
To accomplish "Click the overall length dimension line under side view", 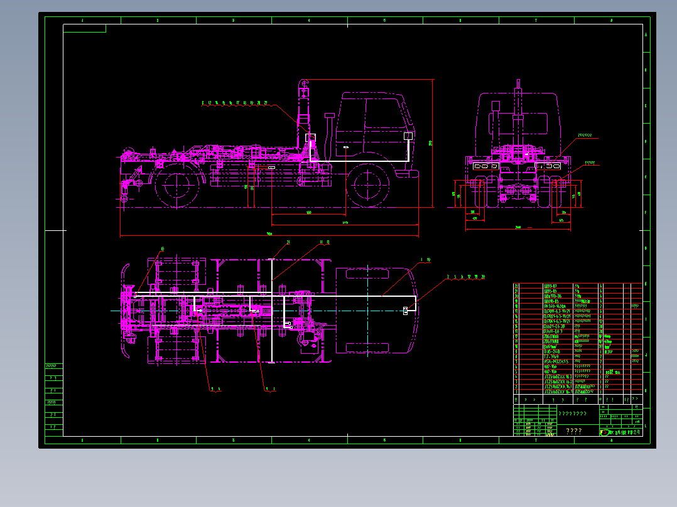I will coord(269,236).
